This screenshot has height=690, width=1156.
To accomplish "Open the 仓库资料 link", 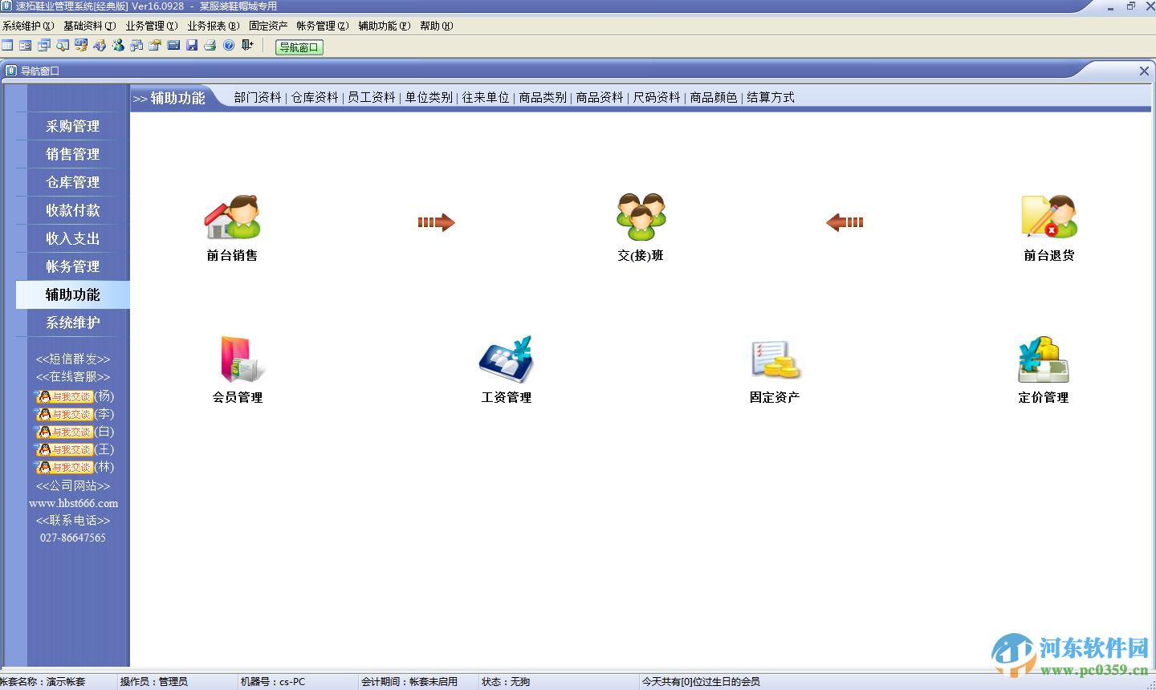I will pyautogui.click(x=315, y=97).
